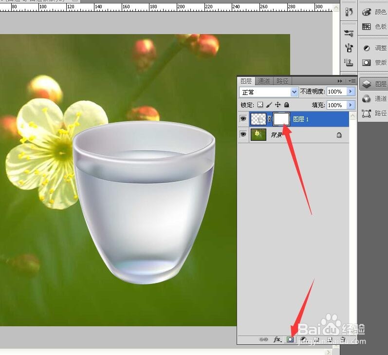This screenshot has width=388, height=355.
Task: Open the 色板 (Swatches) panel
Action: click(374, 26)
